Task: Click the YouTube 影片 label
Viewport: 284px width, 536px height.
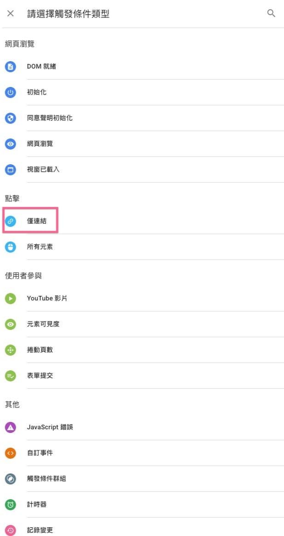Action: click(x=47, y=299)
